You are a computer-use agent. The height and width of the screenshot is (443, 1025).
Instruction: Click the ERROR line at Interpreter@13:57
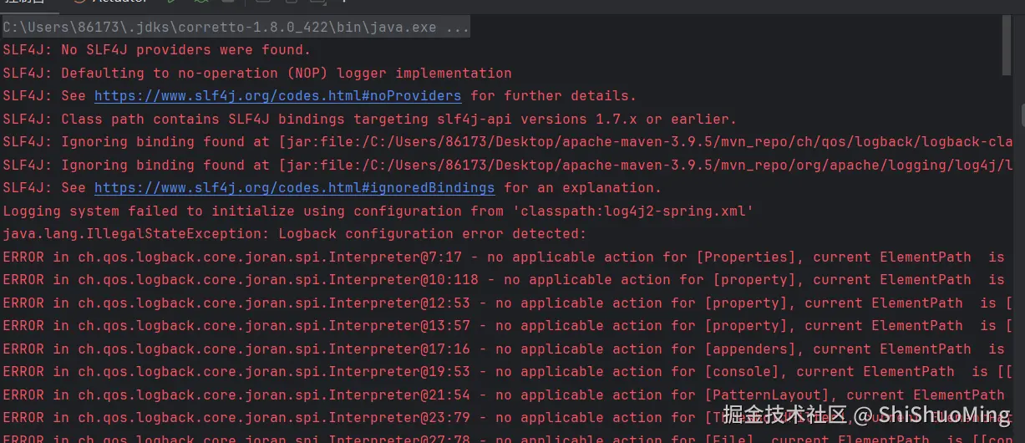tap(508, 326)
